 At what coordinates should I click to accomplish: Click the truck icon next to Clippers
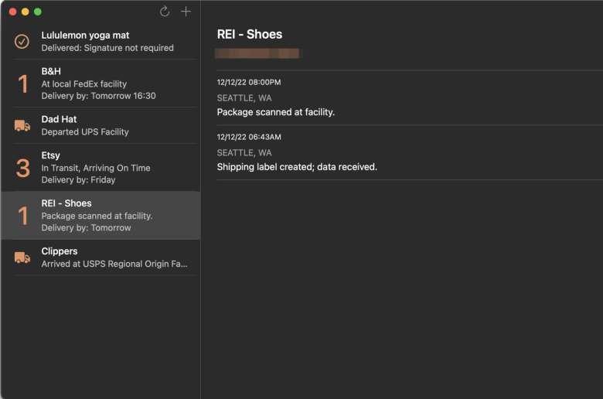point(22,257)
